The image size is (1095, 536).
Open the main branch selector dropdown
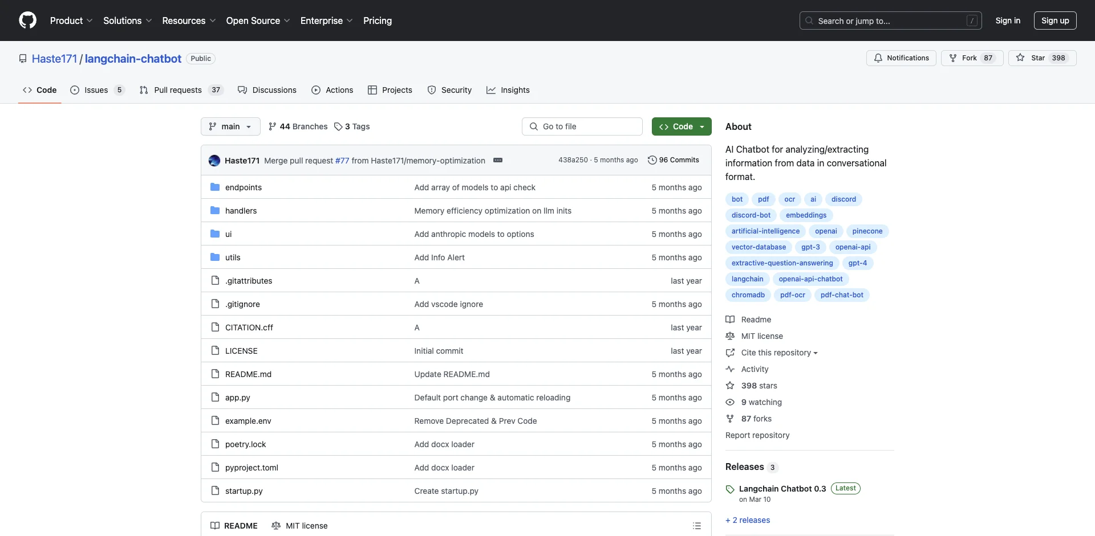pyautogui.click(x=230, y=126)
